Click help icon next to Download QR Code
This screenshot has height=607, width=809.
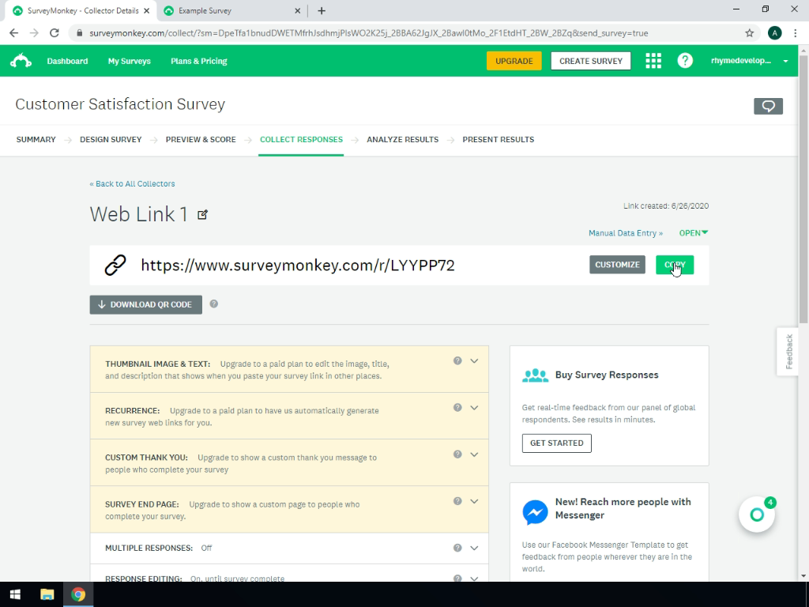tap(213, 304)
